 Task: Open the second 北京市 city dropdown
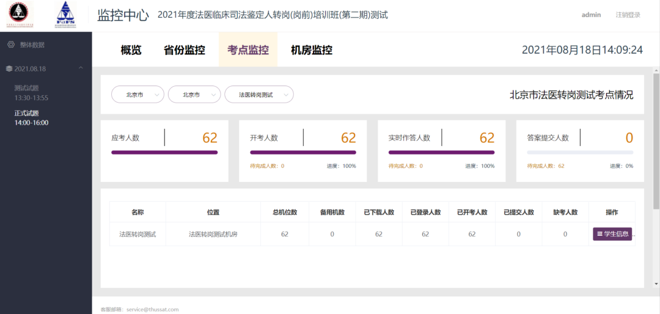pyautogui.click(x=194, y=95)
